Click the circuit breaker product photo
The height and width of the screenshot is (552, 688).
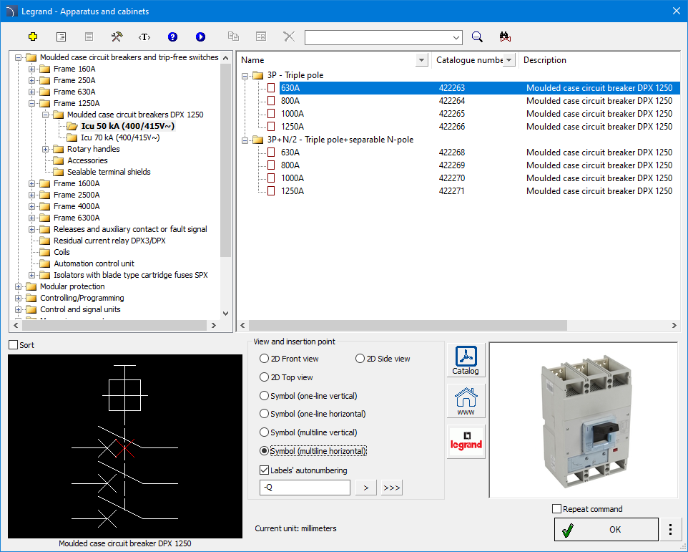tap(584, 420)
